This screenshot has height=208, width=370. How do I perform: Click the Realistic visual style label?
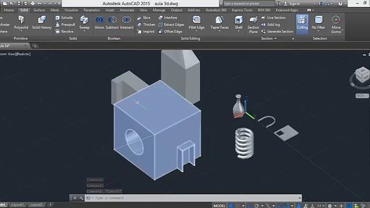tap(23, 54)
